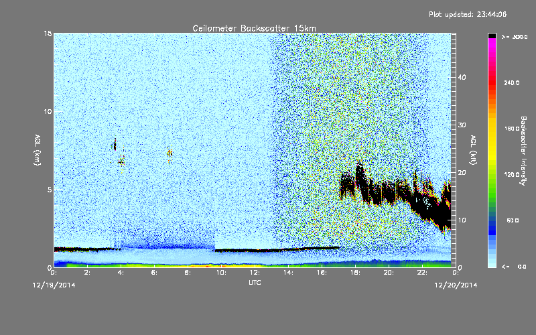Click the '20:' hour tick label
This screenshot has width=536, height=335.
[389, 273]
